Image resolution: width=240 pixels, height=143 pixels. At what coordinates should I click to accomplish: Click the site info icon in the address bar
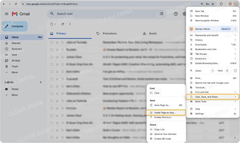(x=23, y=4)
